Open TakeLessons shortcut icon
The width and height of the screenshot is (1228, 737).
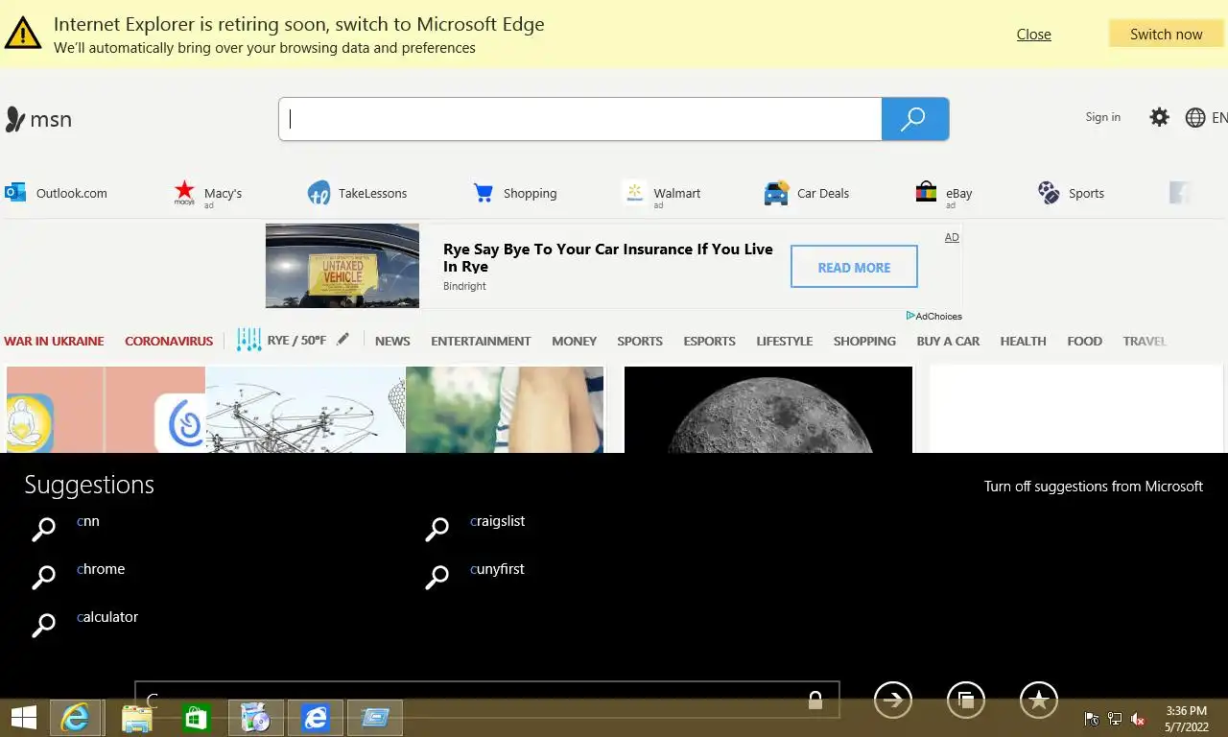[319, 193]
